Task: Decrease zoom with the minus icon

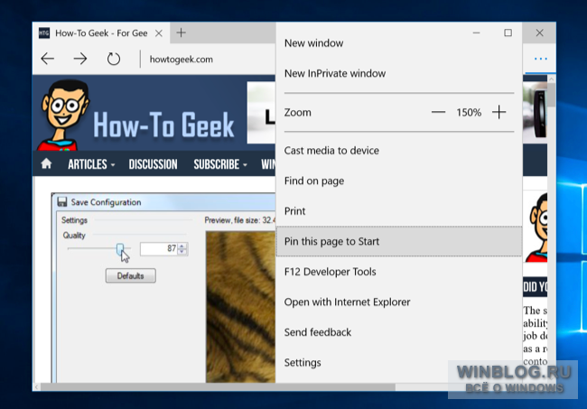Action: [438, 112]
